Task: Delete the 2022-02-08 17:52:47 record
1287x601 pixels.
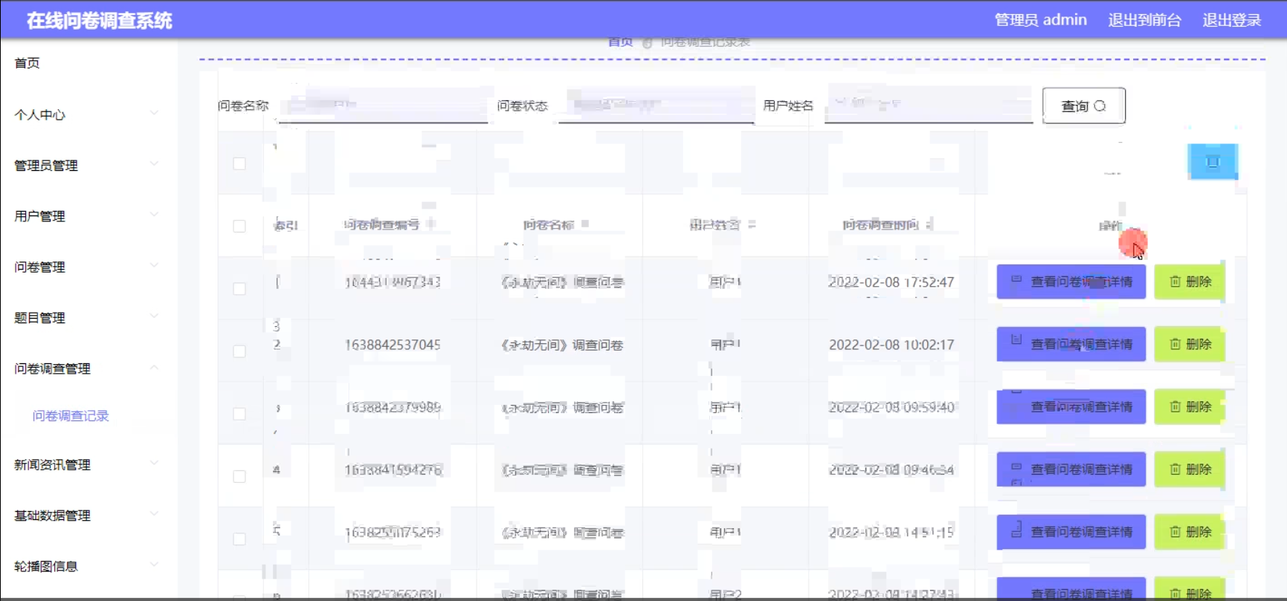Action: (1190, 282)
